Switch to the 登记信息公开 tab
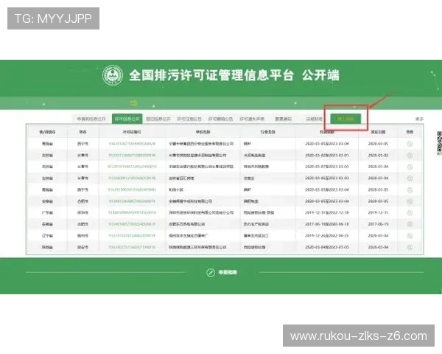 158,119
